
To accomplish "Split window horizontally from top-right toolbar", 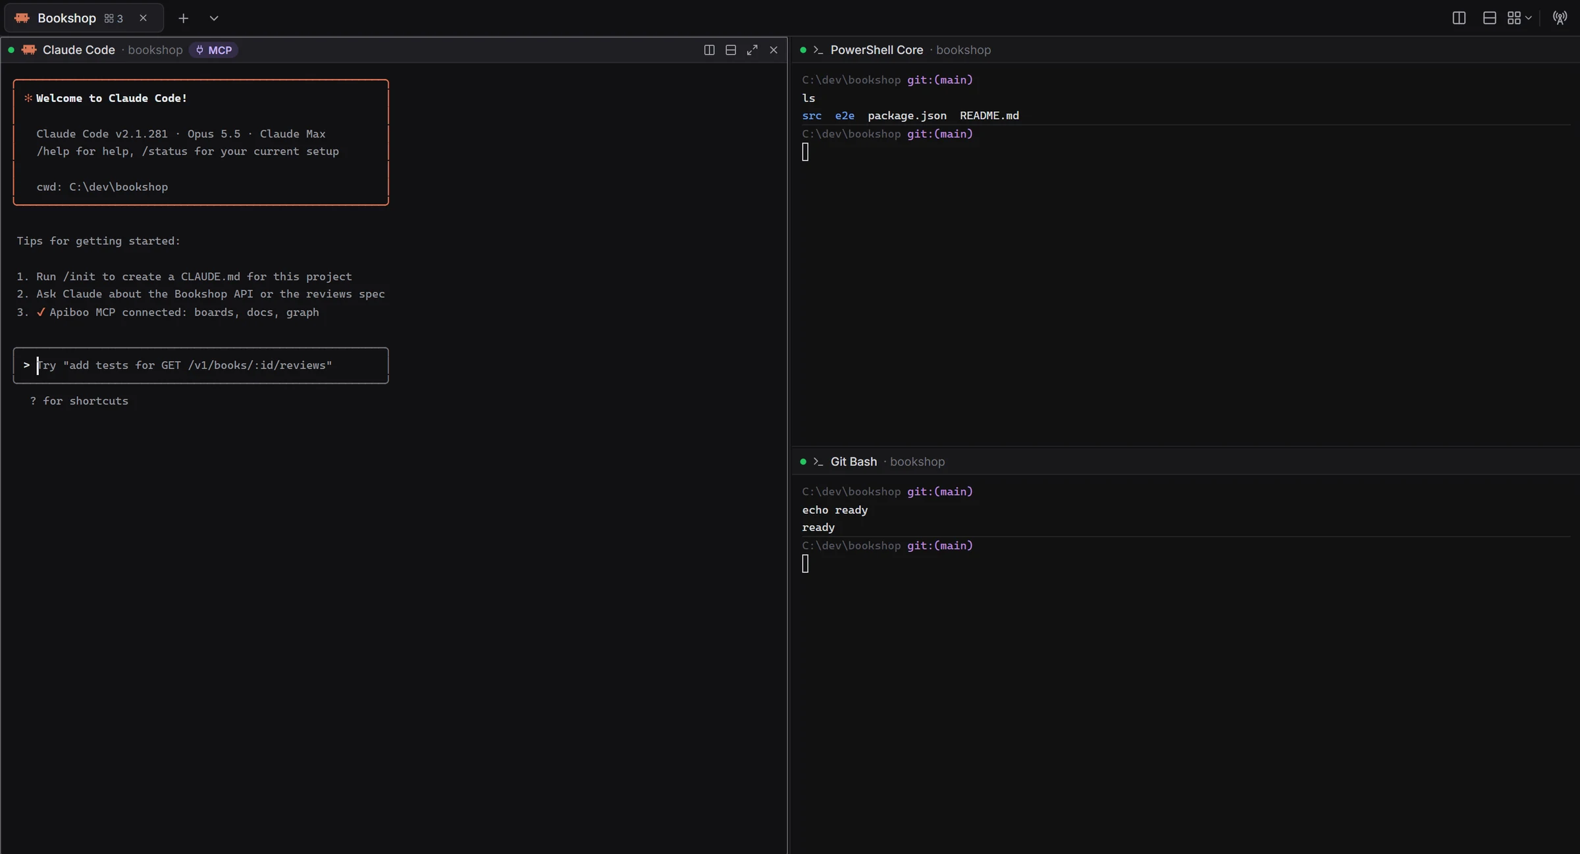I will coord(1489,18).
